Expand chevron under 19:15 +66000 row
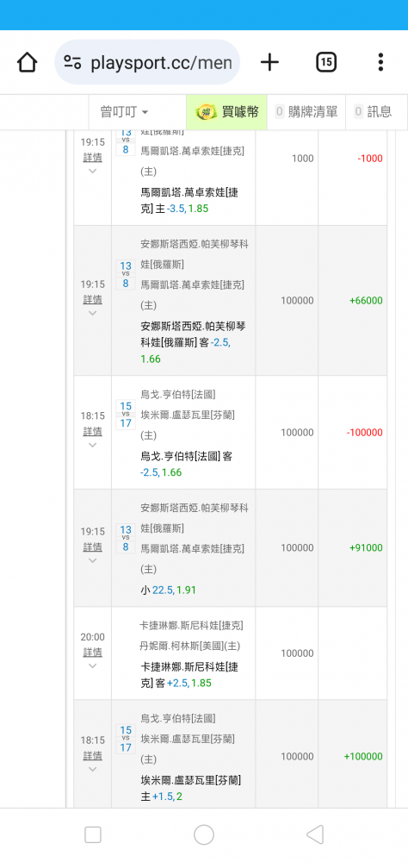This screenshot has width=408, height=862. tap(92, 313)
